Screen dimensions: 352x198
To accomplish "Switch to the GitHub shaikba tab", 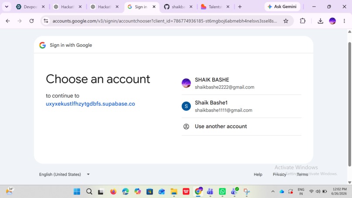I will [x=178, y=7].
